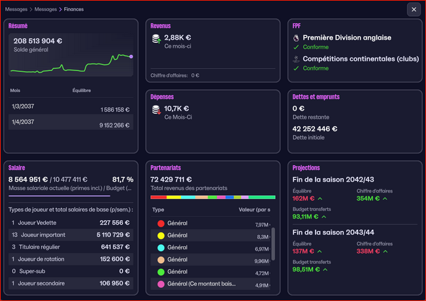
Task: Close the Finances window with X
Action: 414,10
